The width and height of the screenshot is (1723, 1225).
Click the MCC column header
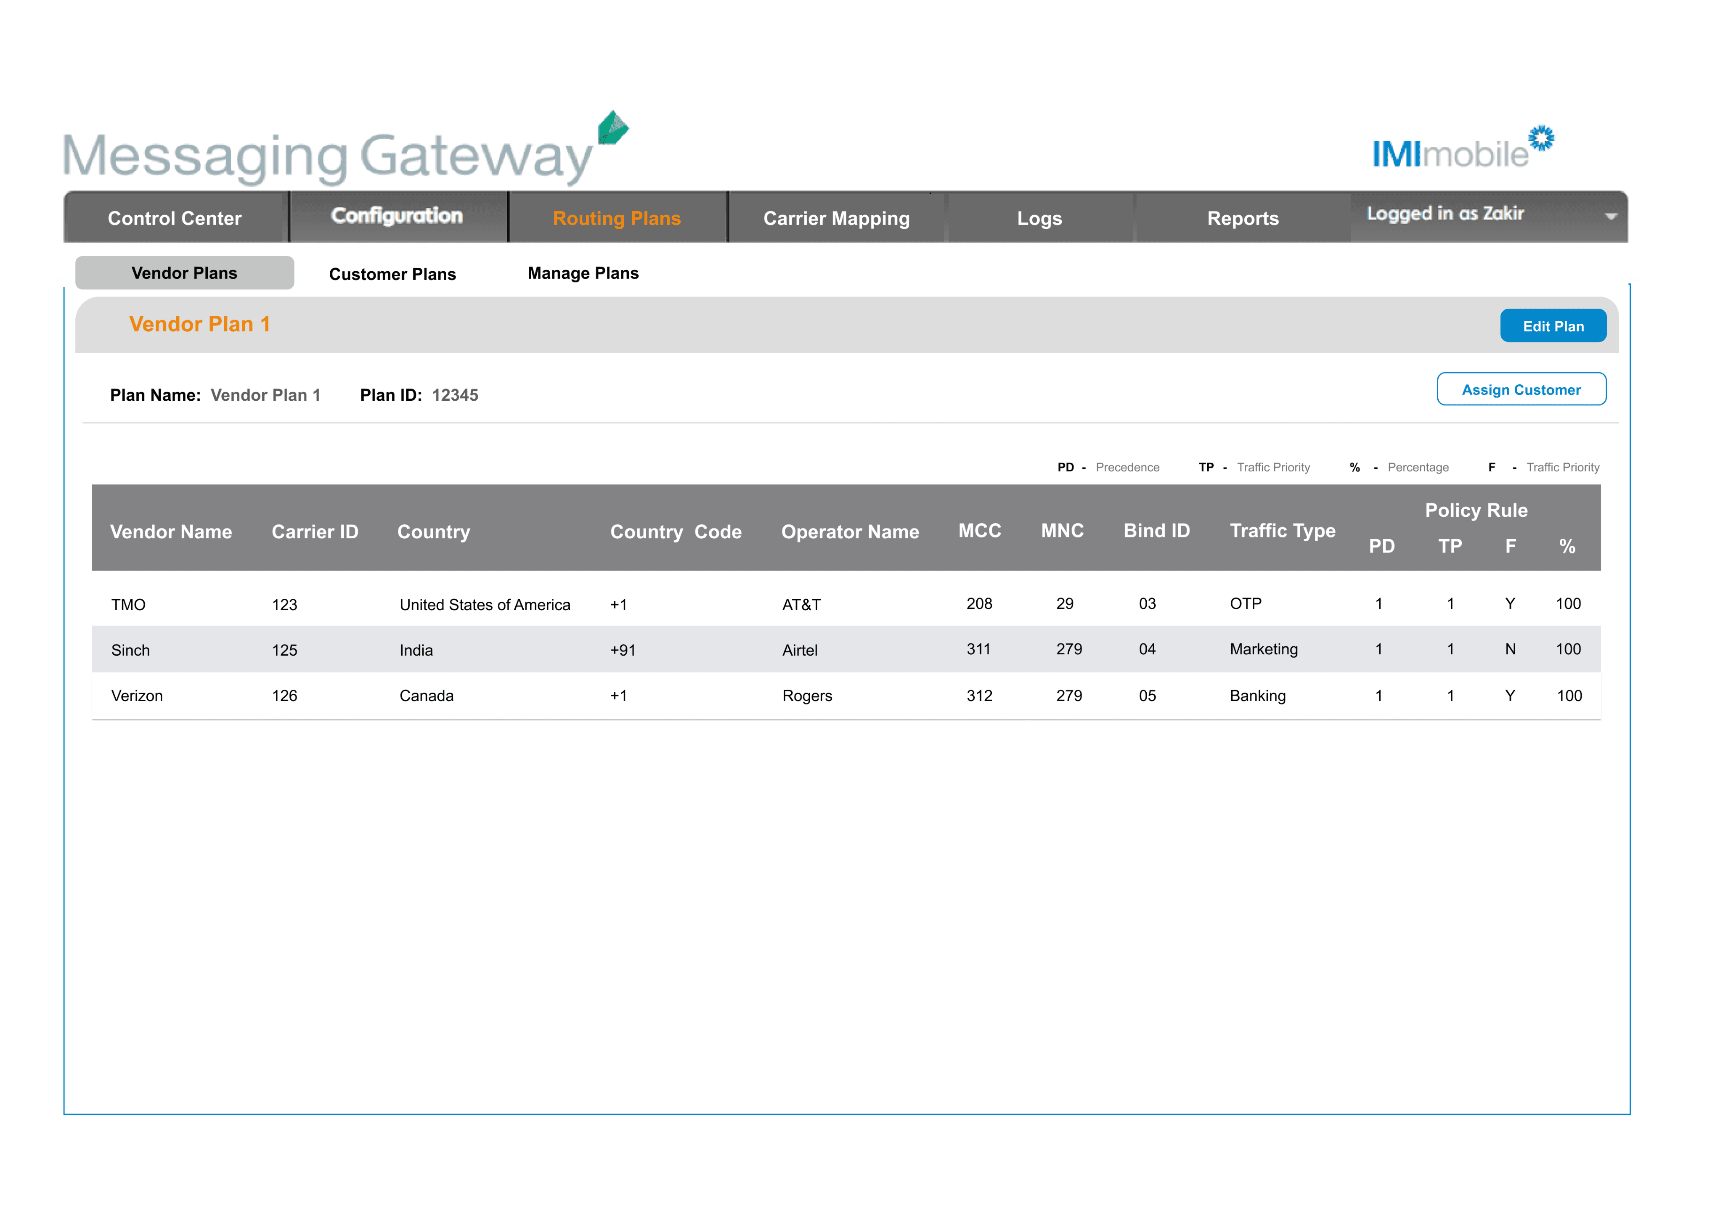[x=979, y=530]
